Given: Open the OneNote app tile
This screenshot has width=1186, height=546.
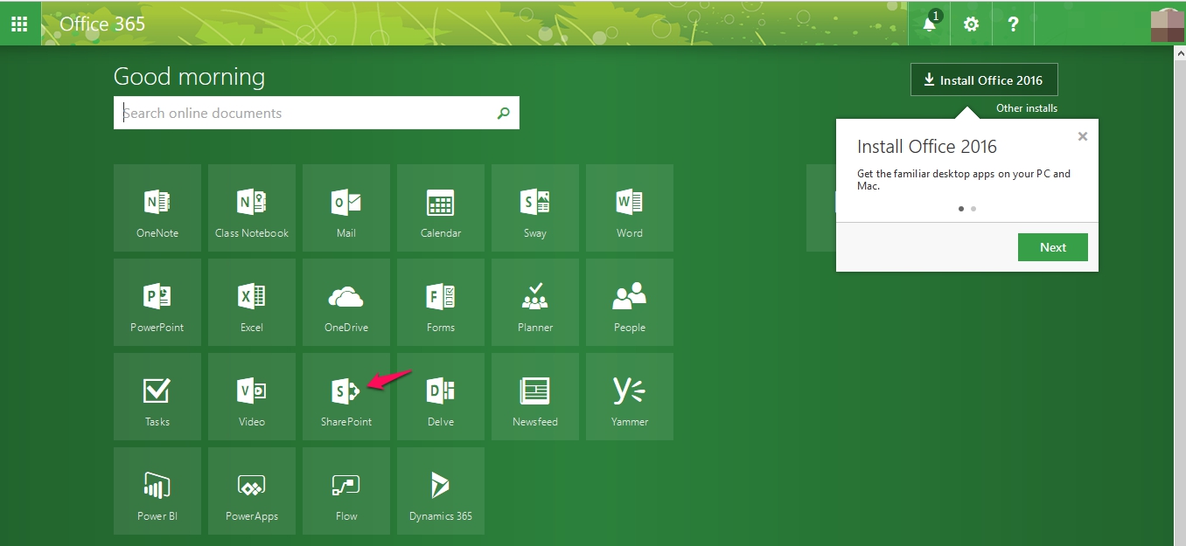Looking at the screenshot, I should click(157, 208).
